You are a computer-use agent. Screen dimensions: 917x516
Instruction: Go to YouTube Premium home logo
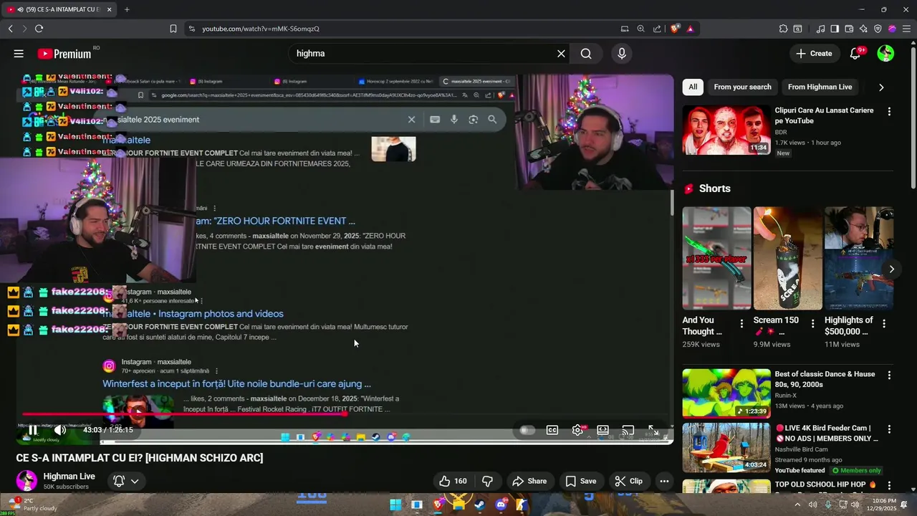coord(65,54)
